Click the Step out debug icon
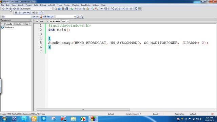 [116, 8]
